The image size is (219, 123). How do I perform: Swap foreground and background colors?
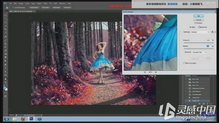point(7,85)
